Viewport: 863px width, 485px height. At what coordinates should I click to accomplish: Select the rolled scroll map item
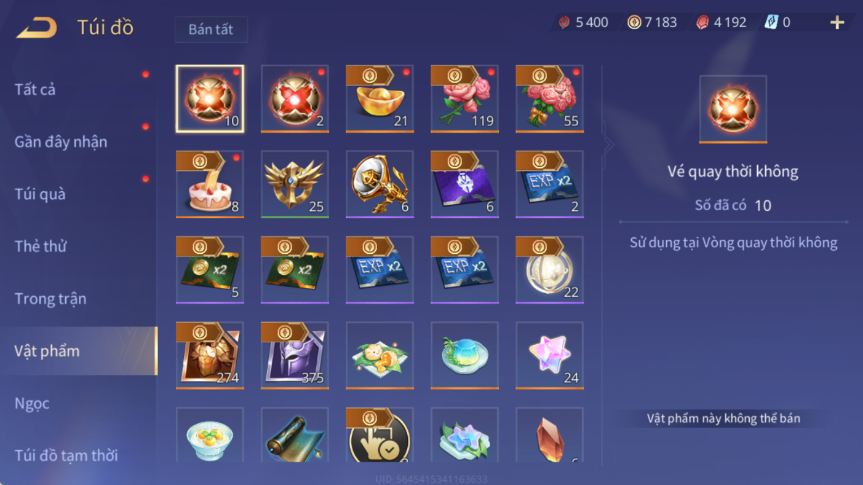click(295, 435)
